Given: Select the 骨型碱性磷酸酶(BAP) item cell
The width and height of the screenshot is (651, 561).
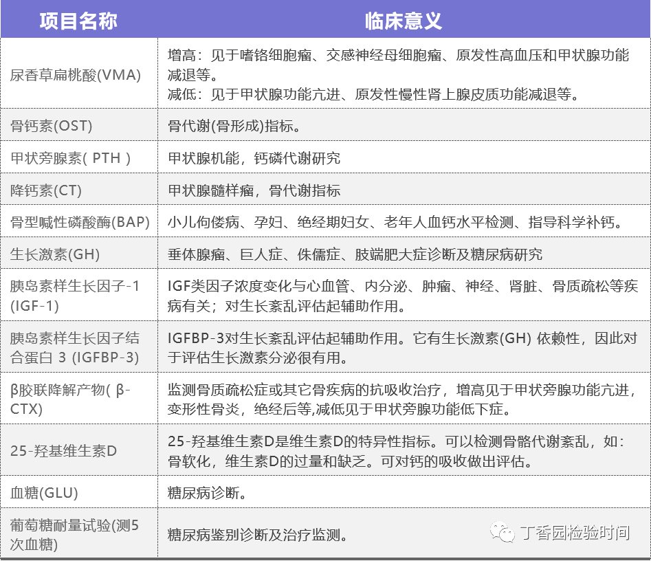Looking at the screenshot, I should pos(76,223).
